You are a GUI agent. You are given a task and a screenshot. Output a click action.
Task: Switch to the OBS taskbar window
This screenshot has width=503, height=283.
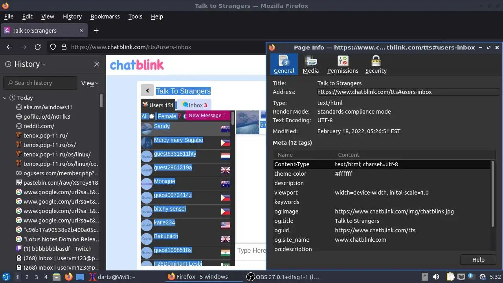coord(283,277)
